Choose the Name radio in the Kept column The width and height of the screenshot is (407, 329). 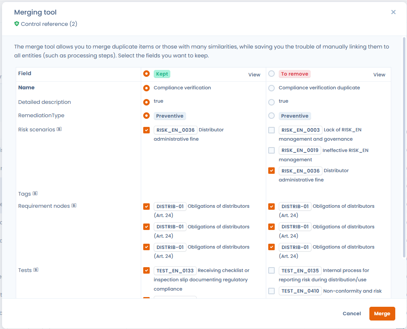[146, 88]
